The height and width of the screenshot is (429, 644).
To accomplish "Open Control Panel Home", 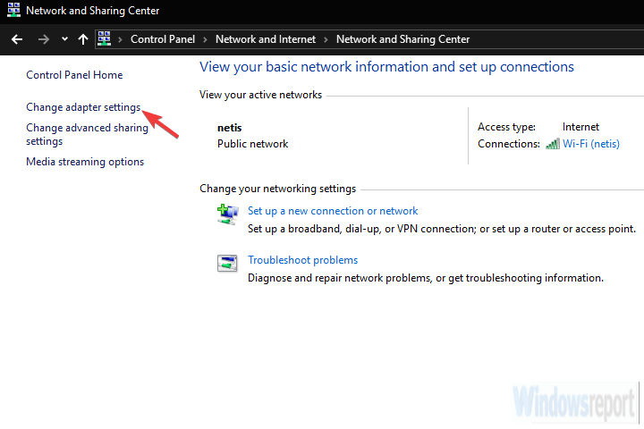I will (74, 75).
